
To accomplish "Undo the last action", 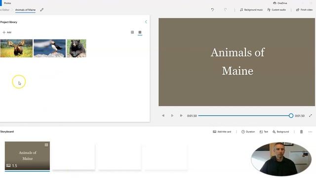I will (212, 10).
